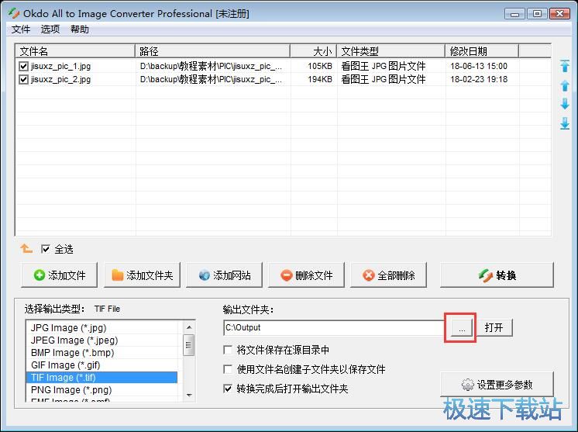The image size is (578, 432).
Task: Sort by 修改日期 column header
Action: pyautogui.click(x=482, y=51)
